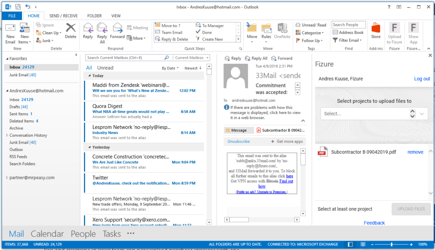Image resolution: width=435 pixels, height=250 pixels.
Task: Toggle Unread/Read status
Action: click(x=311, y=25)
